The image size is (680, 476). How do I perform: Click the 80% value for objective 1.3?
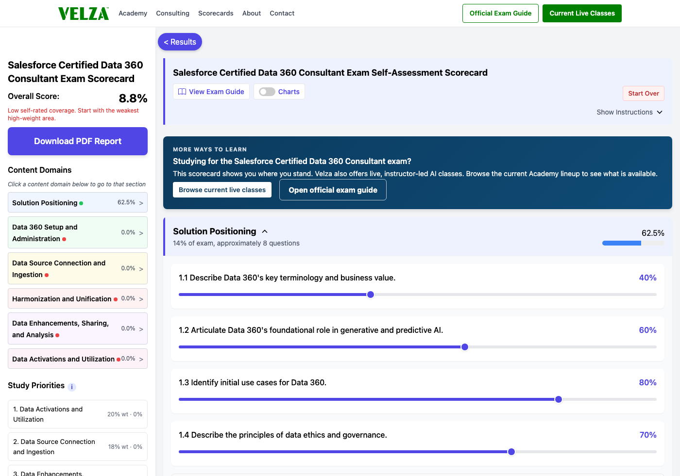647,382
